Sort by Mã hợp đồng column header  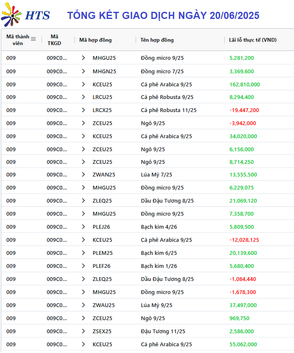[95, 40]
